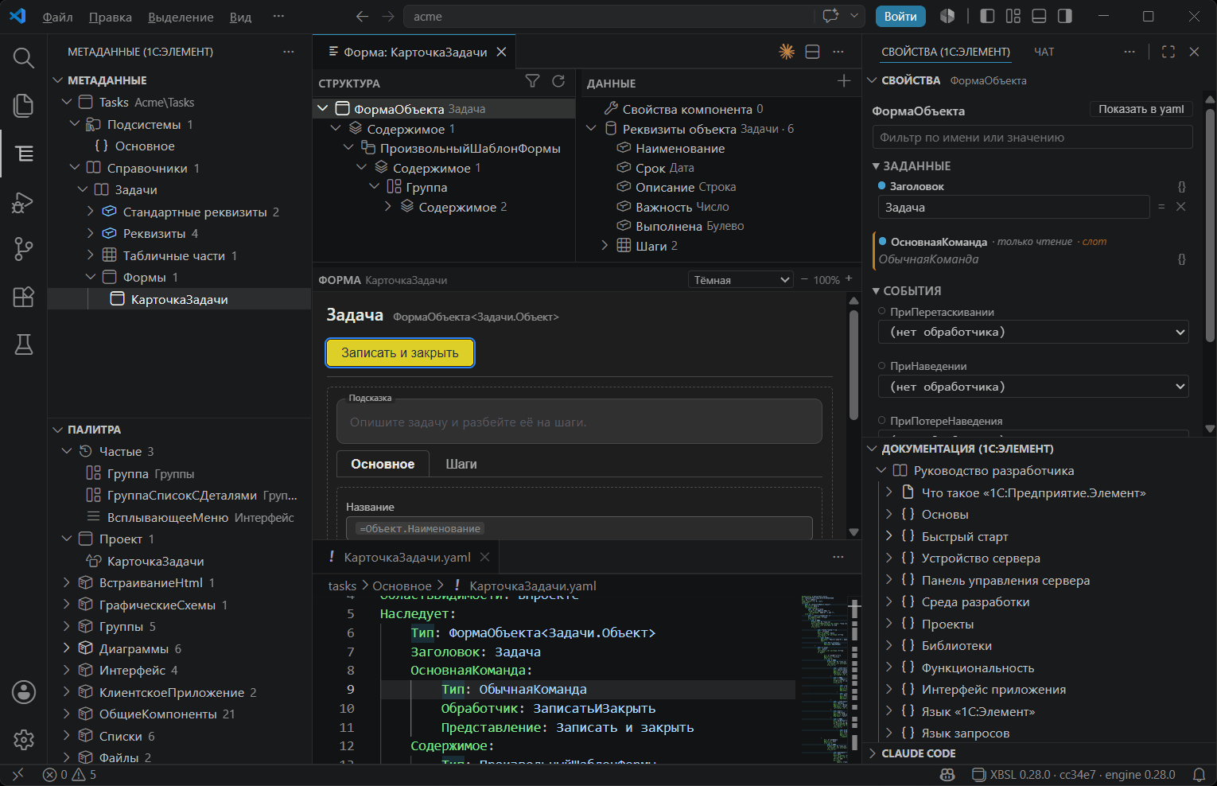The height and width of the screenshot is (786, 1217).
Task: Open the Search view in activity bar
Action: tap(24, 57)
